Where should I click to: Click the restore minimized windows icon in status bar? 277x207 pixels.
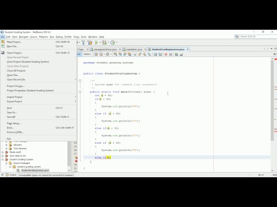click(x=2, y=175)
